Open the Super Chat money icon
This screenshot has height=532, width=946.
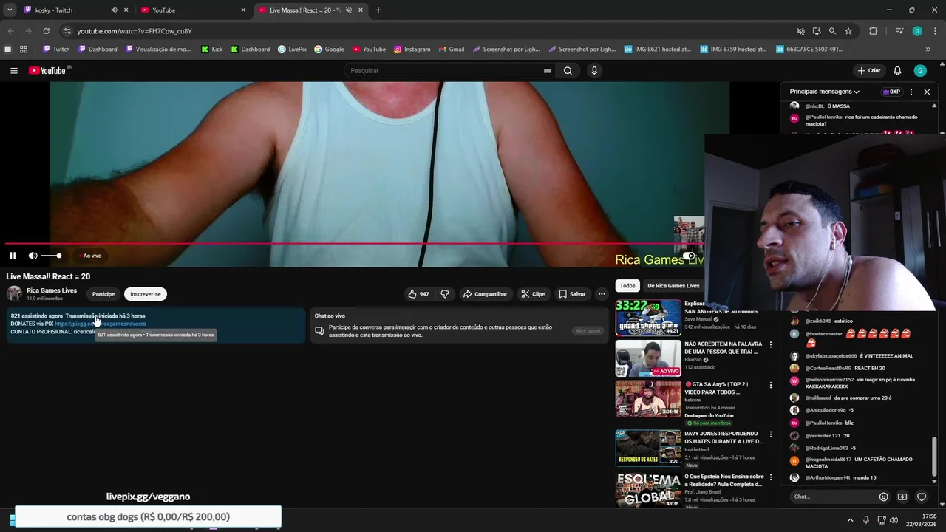902,497
